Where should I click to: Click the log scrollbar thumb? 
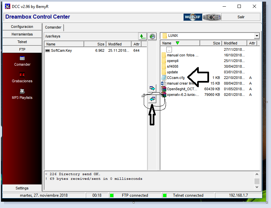click(257, 181)
